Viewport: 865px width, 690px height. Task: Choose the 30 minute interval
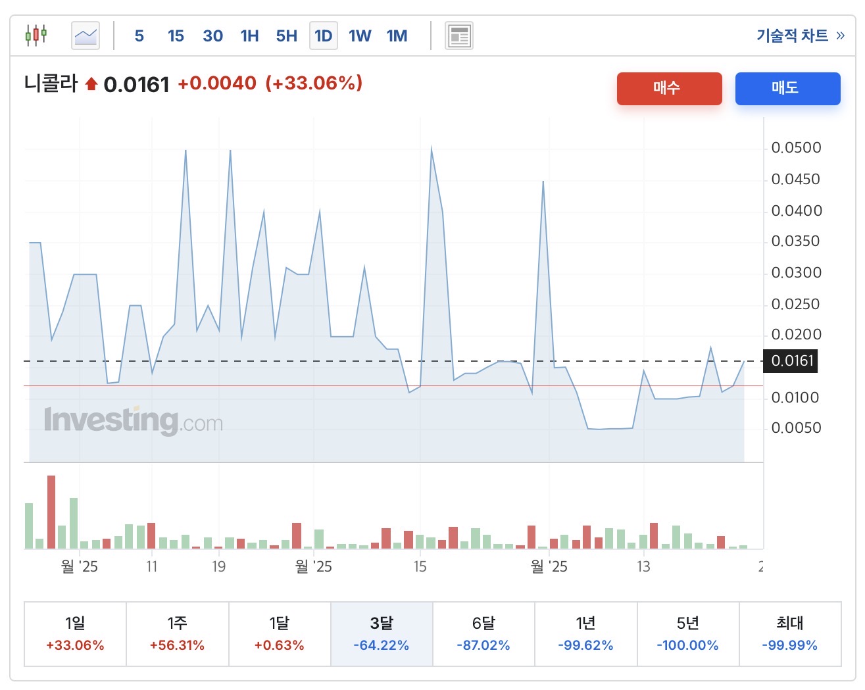click(212, 36)
